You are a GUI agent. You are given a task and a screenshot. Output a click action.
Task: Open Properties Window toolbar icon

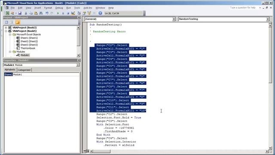click(84, 13)
